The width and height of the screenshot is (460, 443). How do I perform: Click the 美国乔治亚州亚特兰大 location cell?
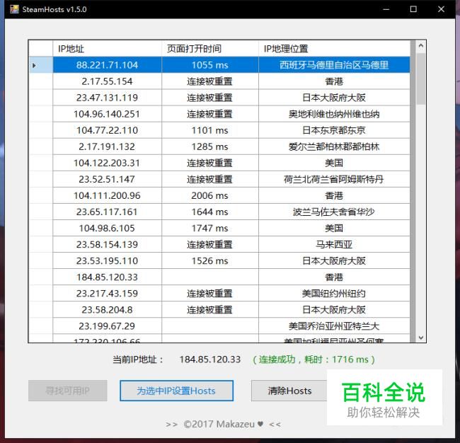pyautogui.click(x=334, y=326)
